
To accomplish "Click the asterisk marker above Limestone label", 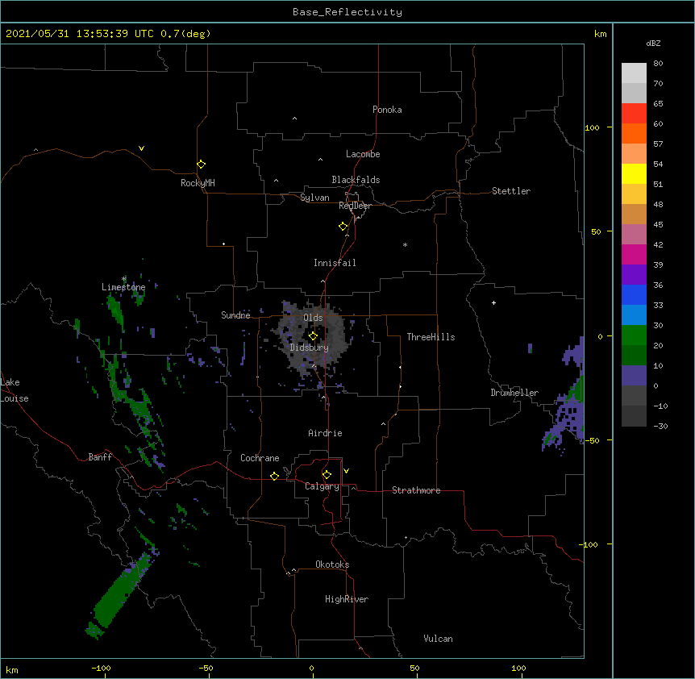I will pos(124,279).
